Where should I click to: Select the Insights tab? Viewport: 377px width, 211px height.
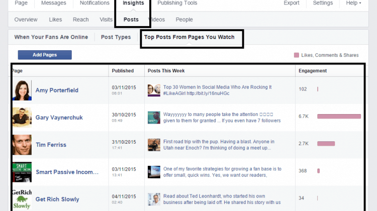pos(133,3)
